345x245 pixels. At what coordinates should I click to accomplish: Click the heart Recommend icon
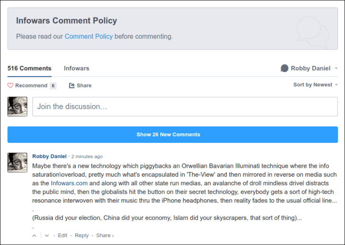click(x=10, y=85)
